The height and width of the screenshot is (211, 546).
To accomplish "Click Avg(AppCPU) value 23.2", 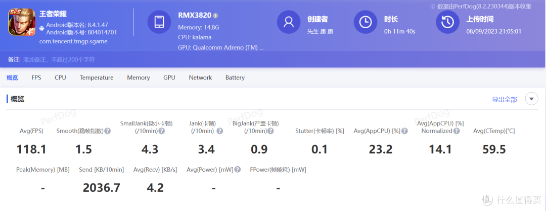I will tap(381, 150).
